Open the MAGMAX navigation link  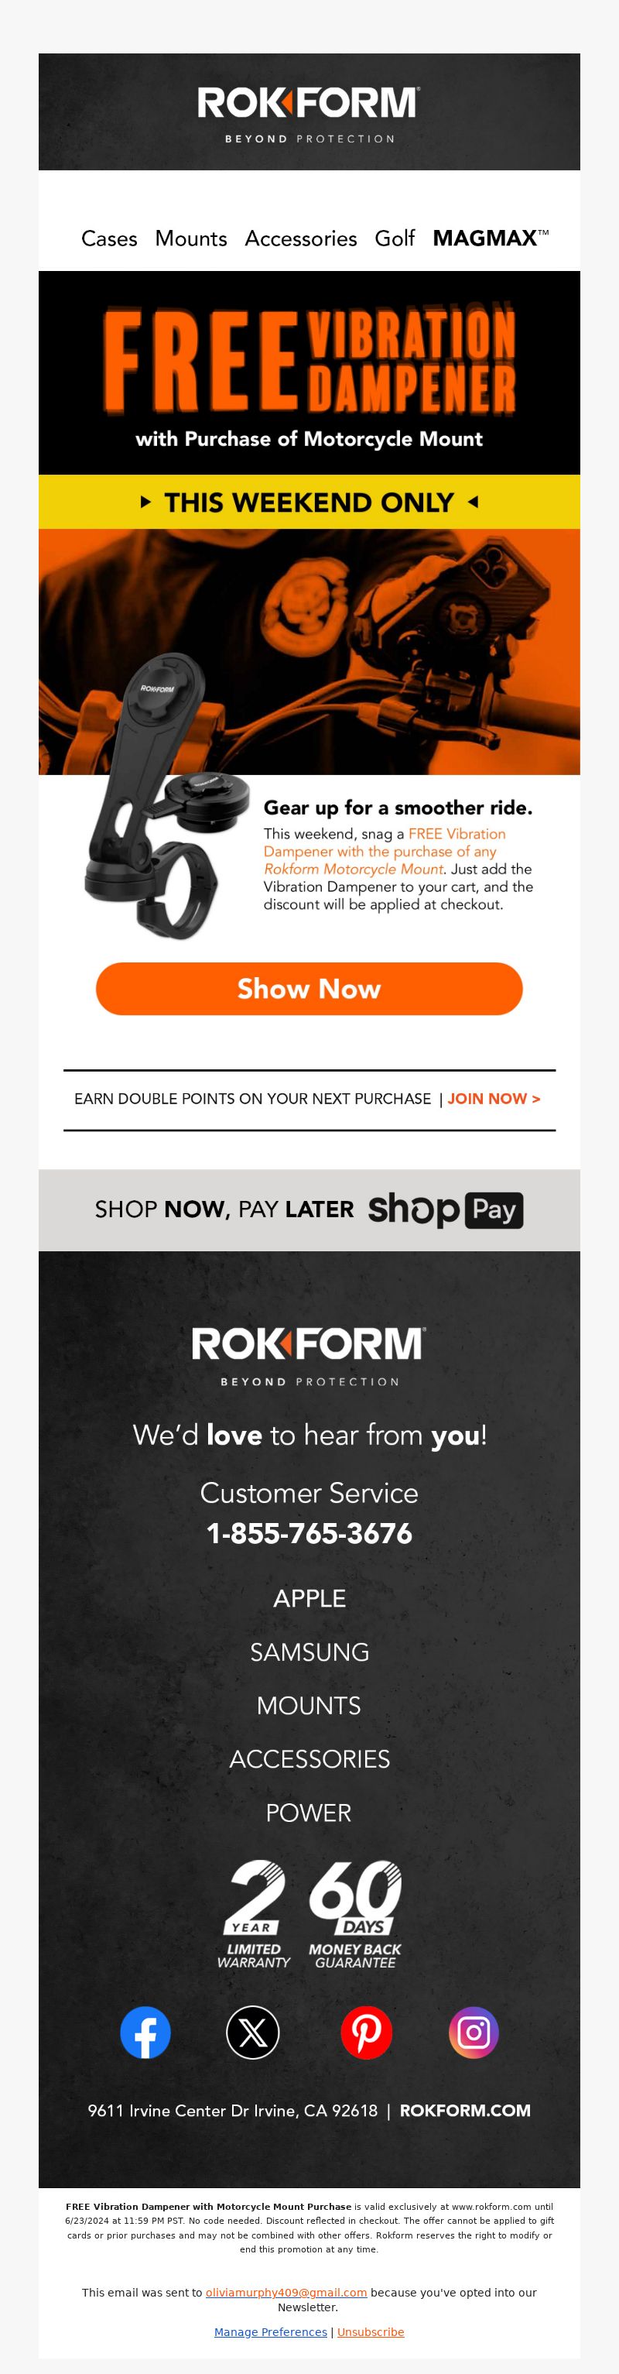point(491,238)
